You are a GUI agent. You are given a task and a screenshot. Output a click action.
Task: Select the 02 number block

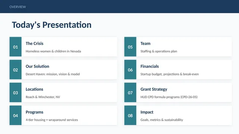pos(16,70)
